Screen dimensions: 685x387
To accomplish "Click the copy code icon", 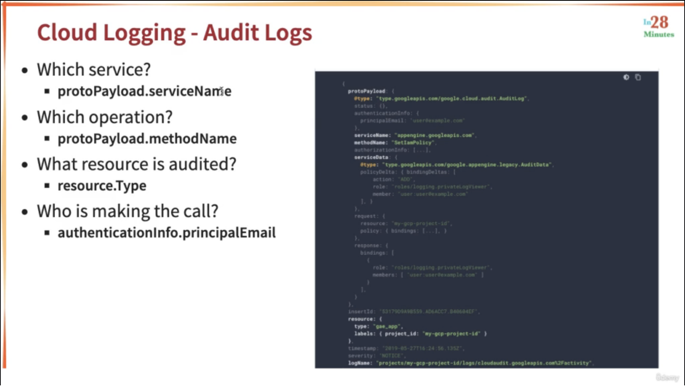I will pyautogui.click(x=638, y=77).
